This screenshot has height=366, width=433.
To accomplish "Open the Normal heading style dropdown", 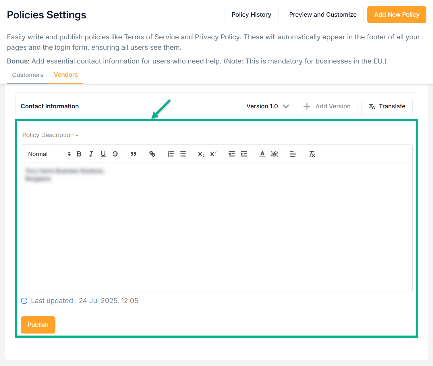I will 49,154.
